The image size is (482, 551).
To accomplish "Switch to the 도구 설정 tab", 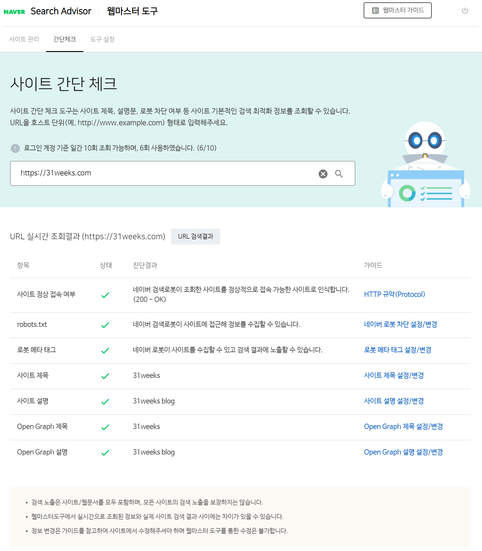I will click(102, 39).
